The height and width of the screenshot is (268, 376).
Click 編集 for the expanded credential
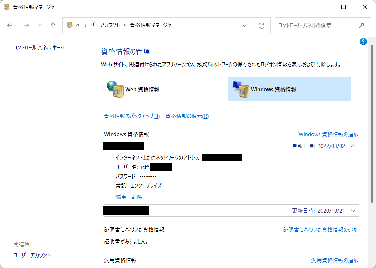pyautogui.click(x=121, y=197)
